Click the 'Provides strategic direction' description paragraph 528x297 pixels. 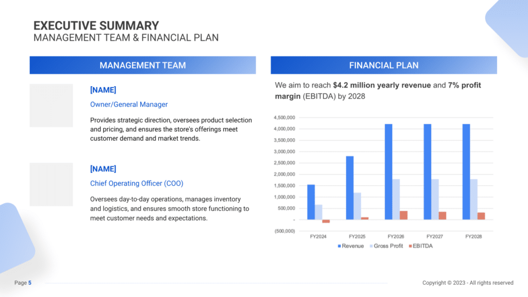171,129
